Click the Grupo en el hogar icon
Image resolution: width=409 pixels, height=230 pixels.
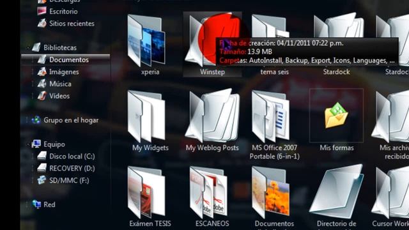36,120
